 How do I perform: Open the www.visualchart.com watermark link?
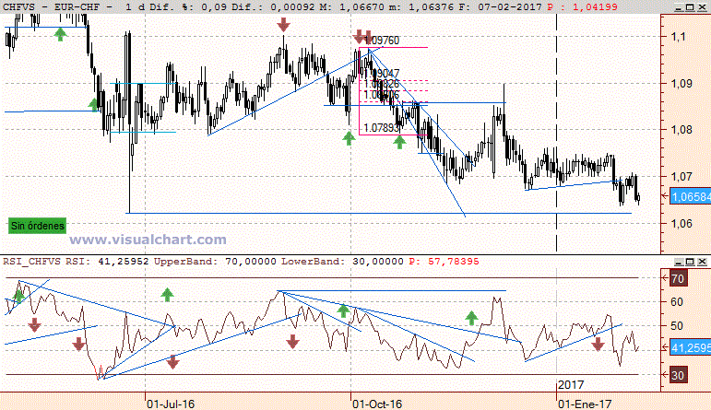coord(148,240)
